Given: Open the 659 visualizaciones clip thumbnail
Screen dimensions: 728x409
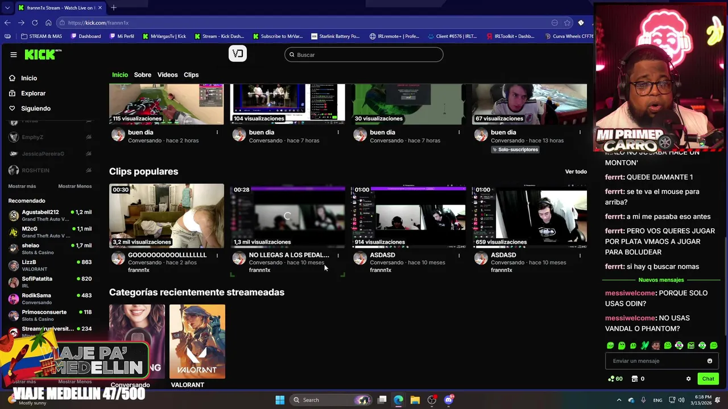Looking at the screenshot, I should pyautogui.click(x=530, y=216).
